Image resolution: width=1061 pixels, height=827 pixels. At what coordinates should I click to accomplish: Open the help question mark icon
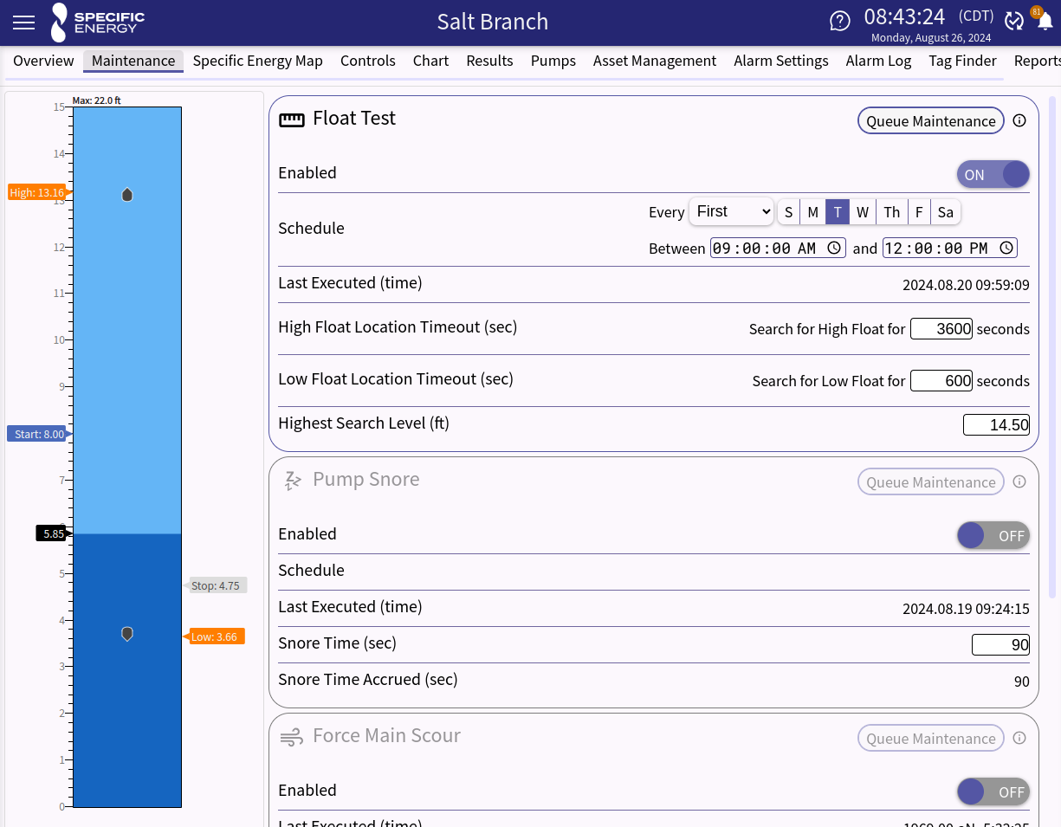pyautogui.click(x=840, y=22)
